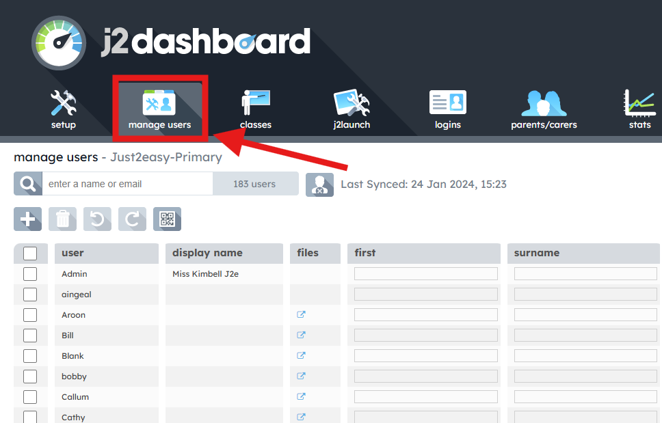
Task: Add a new user with plus button
Action: [28, 219]
